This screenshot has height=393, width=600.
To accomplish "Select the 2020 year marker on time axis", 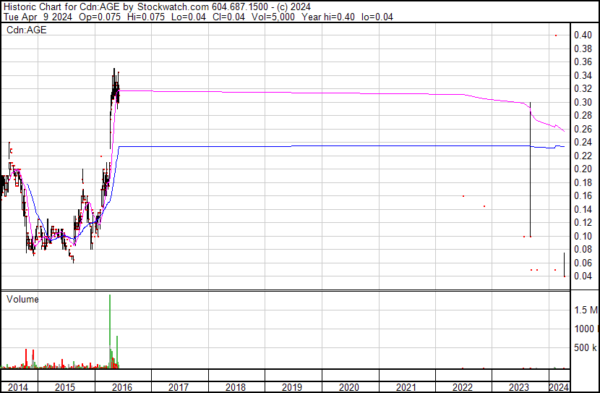I will tap(348, 387).
